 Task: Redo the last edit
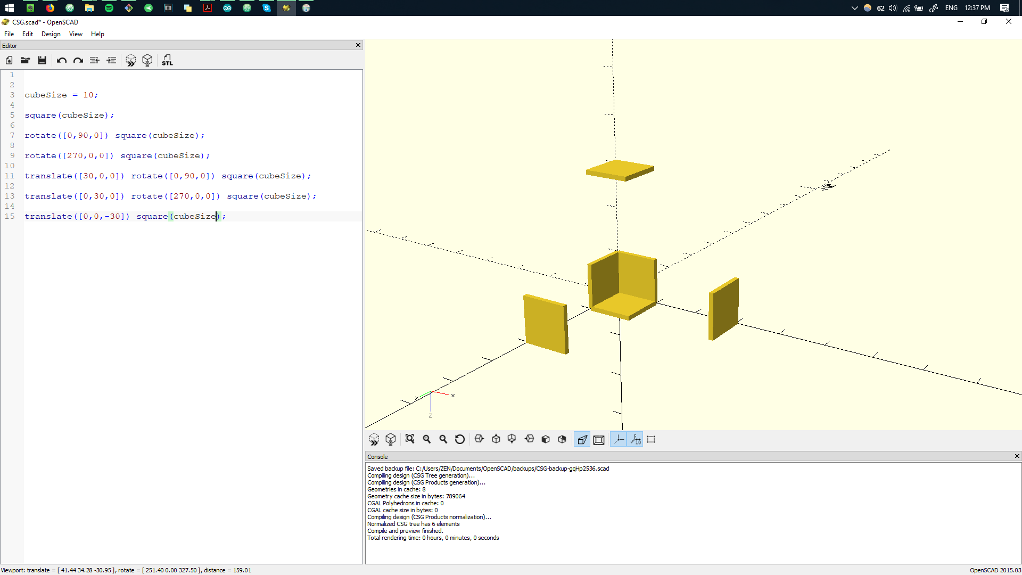click(78, 60)
